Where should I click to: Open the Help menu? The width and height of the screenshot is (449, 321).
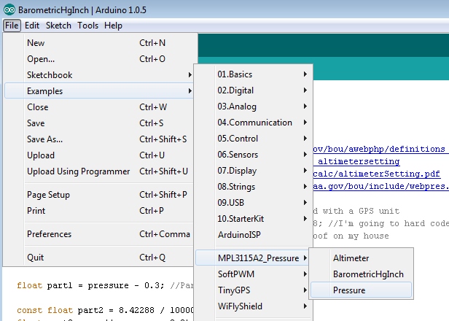[x=113, y=26]
